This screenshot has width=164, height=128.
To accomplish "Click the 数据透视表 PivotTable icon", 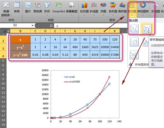I will pos(6,5).
